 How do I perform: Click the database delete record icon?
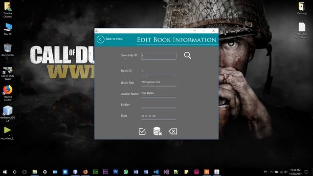(157, 132)
